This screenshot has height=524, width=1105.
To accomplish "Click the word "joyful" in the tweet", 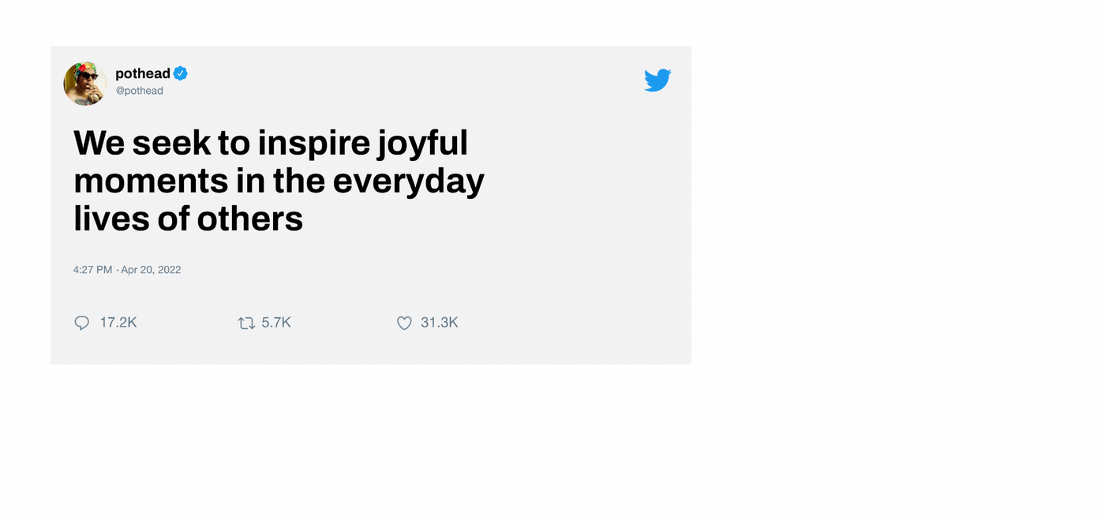I will click(x=423, y=144).
